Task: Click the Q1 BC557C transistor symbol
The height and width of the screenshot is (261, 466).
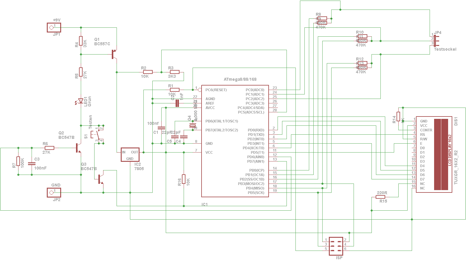Action: click(x=114, y=54)
